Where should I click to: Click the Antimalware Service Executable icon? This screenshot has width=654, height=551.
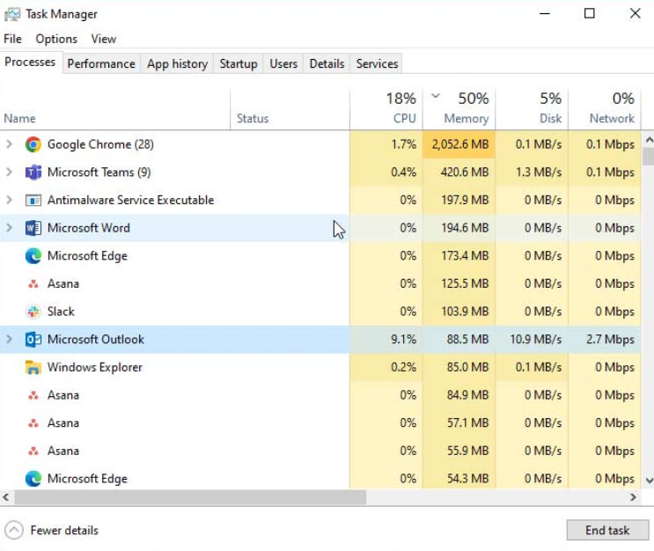(33, 200)
